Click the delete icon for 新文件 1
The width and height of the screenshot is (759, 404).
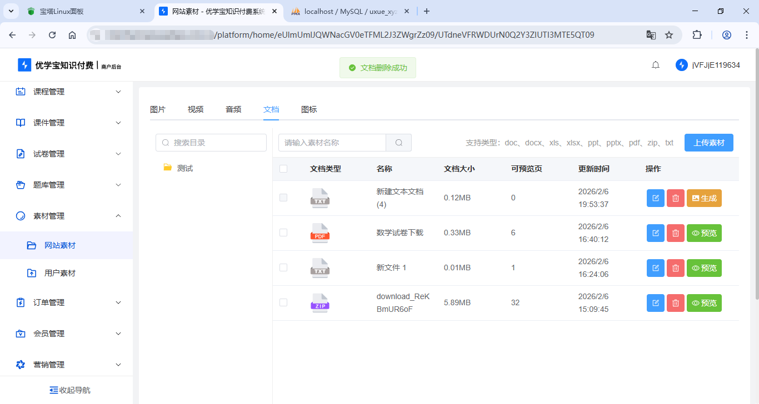coord(675,267)
